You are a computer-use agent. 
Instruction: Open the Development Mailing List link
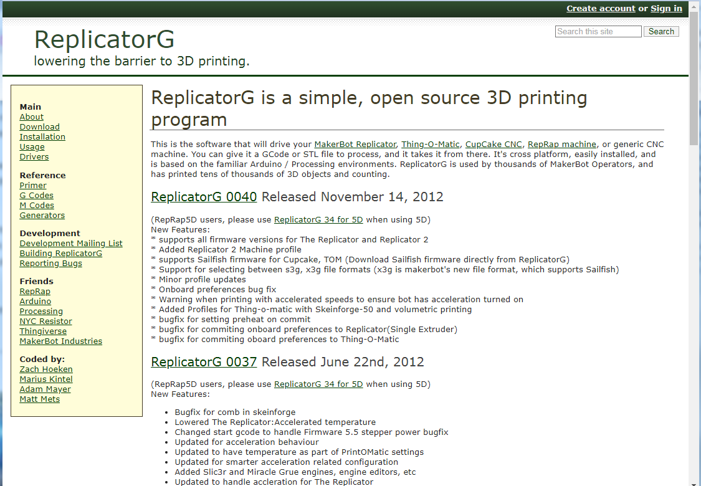pyautogui.click(x=71, y=243)
